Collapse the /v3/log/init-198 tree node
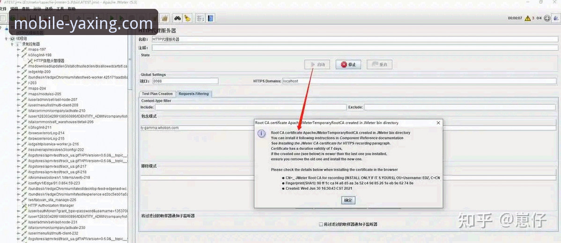 (18, 55)
